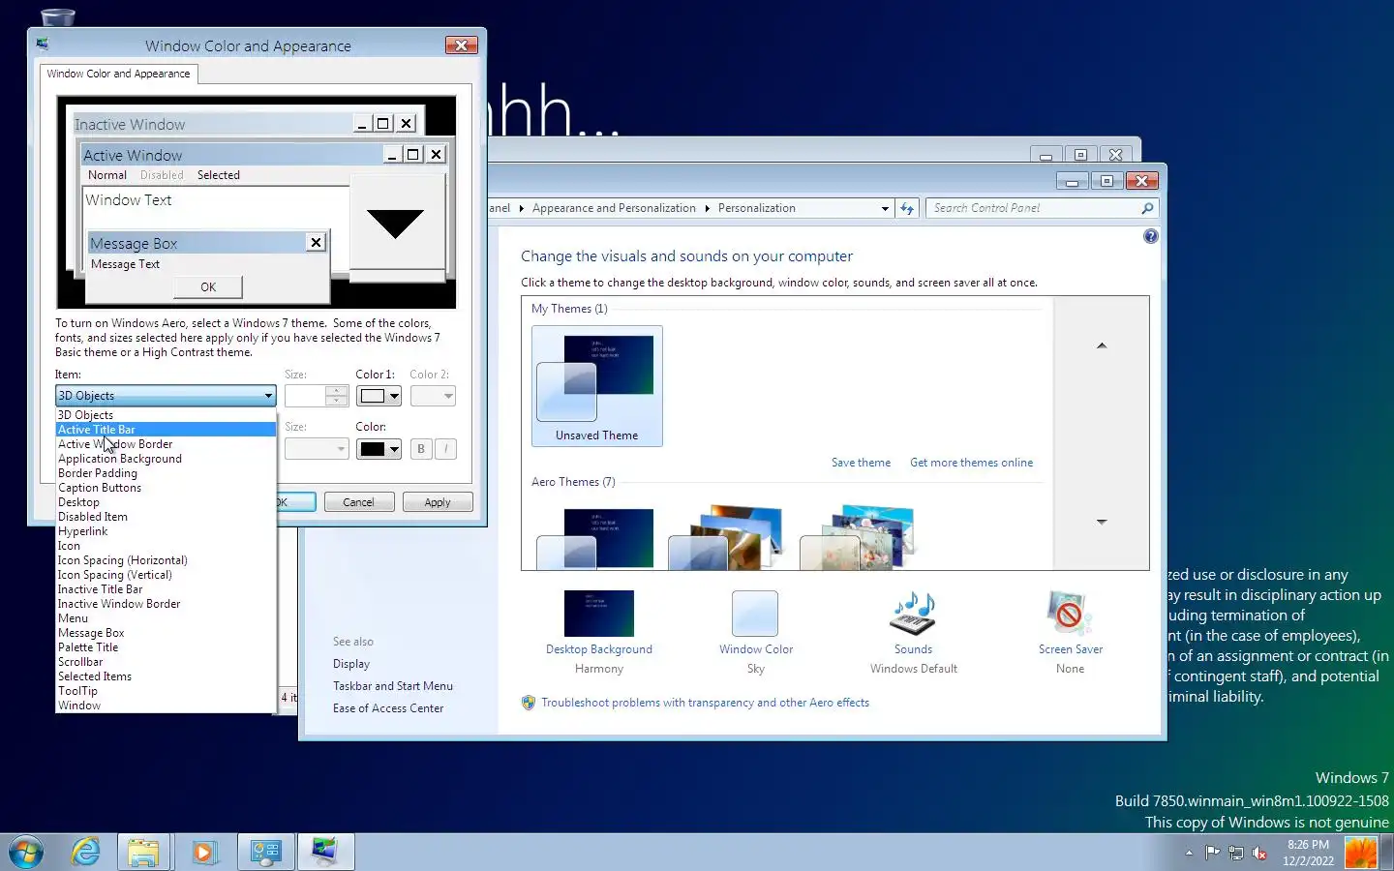Screen dimensions: 1394x871
Task: Switch to Control Panel taskbar button
Action: [x=265, y=852]
